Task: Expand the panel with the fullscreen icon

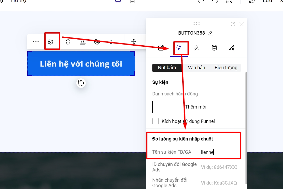Action: point(233,24)
